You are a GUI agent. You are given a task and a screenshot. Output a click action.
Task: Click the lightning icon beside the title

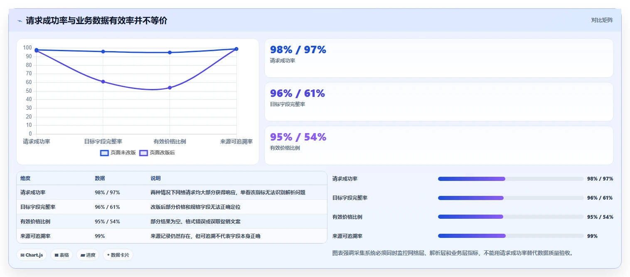20,21
